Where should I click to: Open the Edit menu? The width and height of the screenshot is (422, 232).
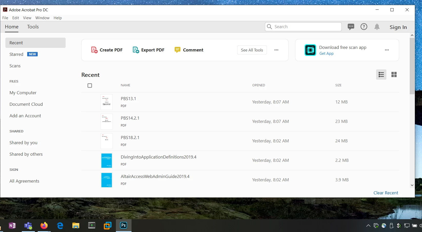coord(16,18)
